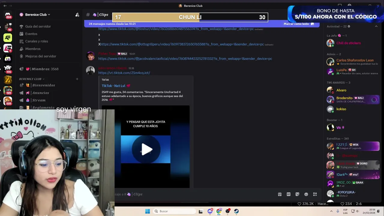
Task: Click the back arrow in title bar
Action: (x=5, y=6)
